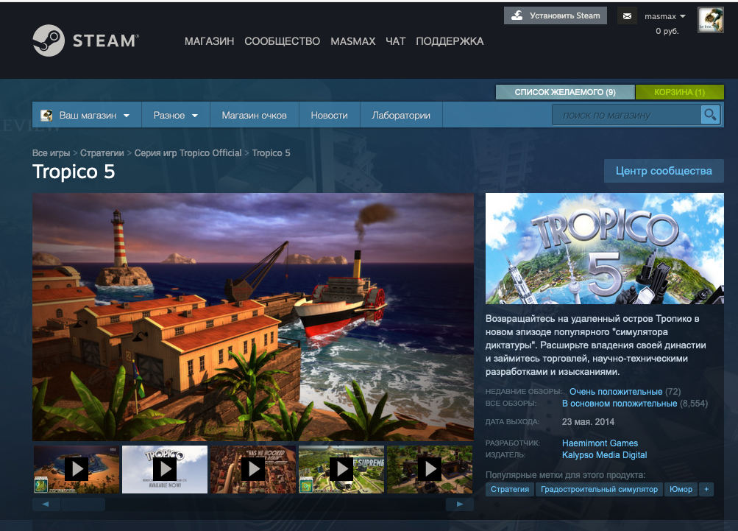
Task: Focus the поиск по магазину search field
Action: [626, 115]
